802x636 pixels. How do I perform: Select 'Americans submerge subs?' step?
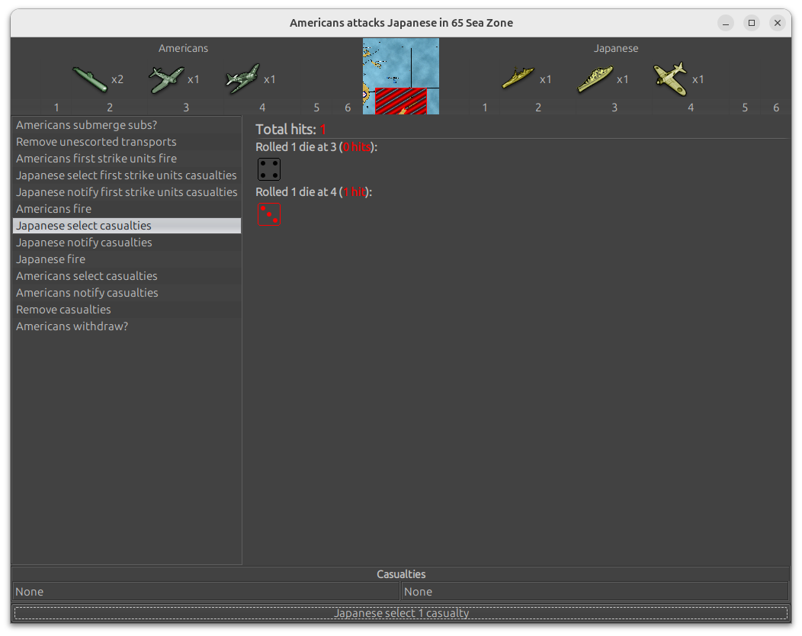click(86, 125)
